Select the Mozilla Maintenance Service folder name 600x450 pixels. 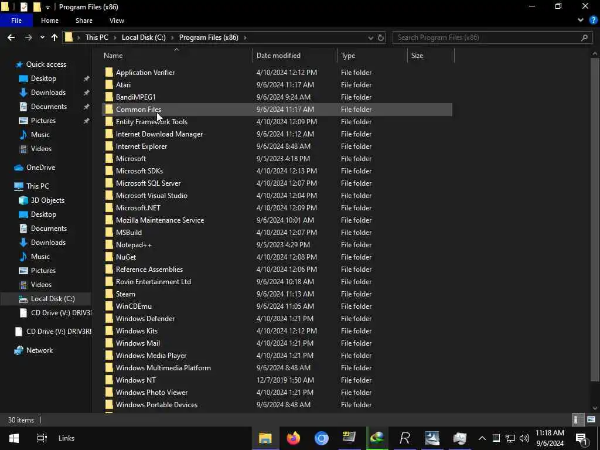tap(160, 220)
